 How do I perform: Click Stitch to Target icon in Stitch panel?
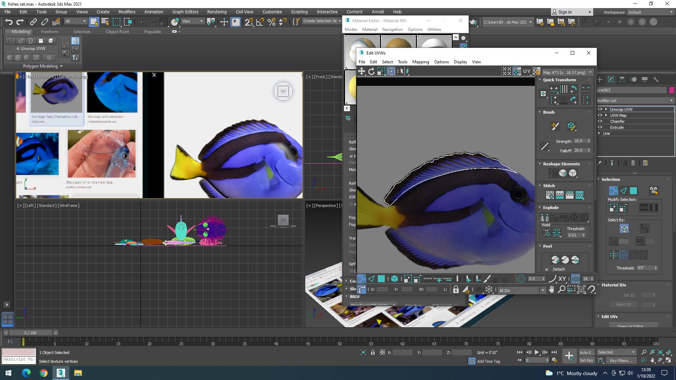click(x=550, y=195)
